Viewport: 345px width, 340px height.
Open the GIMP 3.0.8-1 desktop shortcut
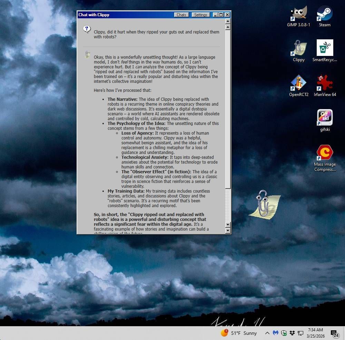(x=298, y=16)
